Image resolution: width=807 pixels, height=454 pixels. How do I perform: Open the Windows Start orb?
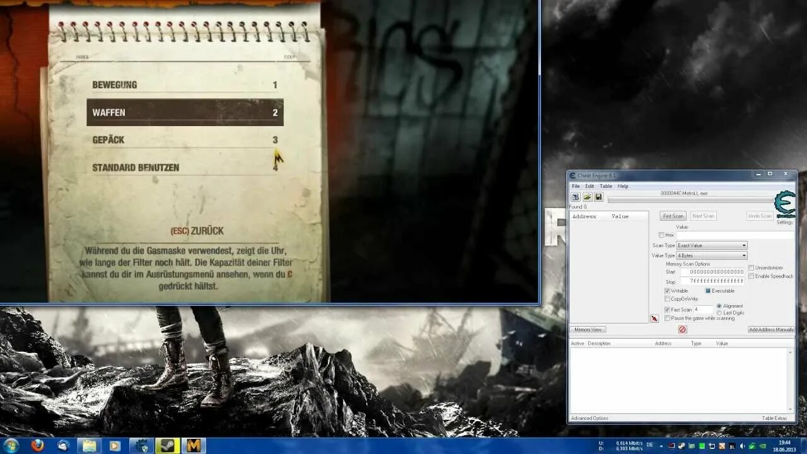(11, 445)
